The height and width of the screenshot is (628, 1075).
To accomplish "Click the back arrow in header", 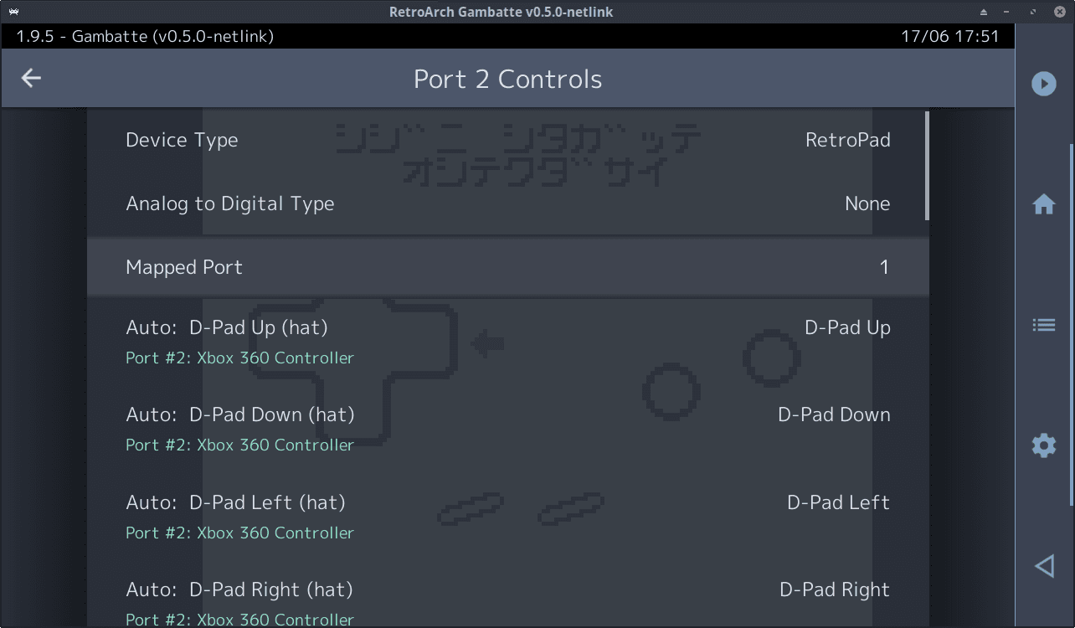I will [x=31, y=78].
